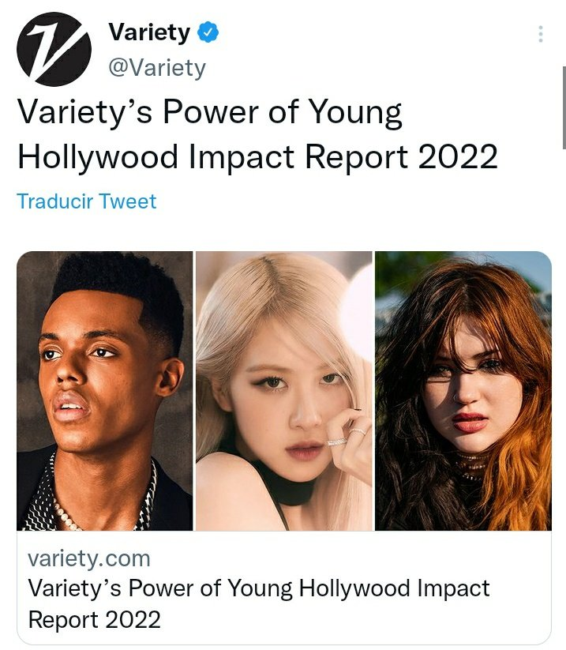Open Variety's round profile avatar logo
Viewport: 566px width, 650px height.
(x=54, y=49)
